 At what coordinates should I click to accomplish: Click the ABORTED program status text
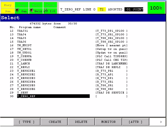(x=115, y=9)
